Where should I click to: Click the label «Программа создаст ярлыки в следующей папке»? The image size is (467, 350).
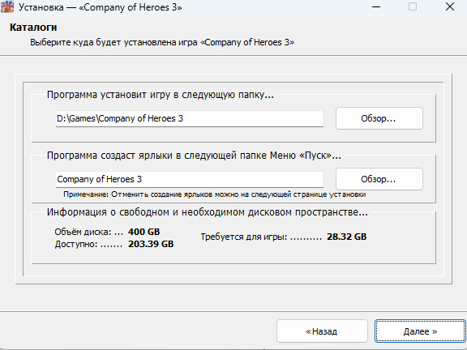194,156
